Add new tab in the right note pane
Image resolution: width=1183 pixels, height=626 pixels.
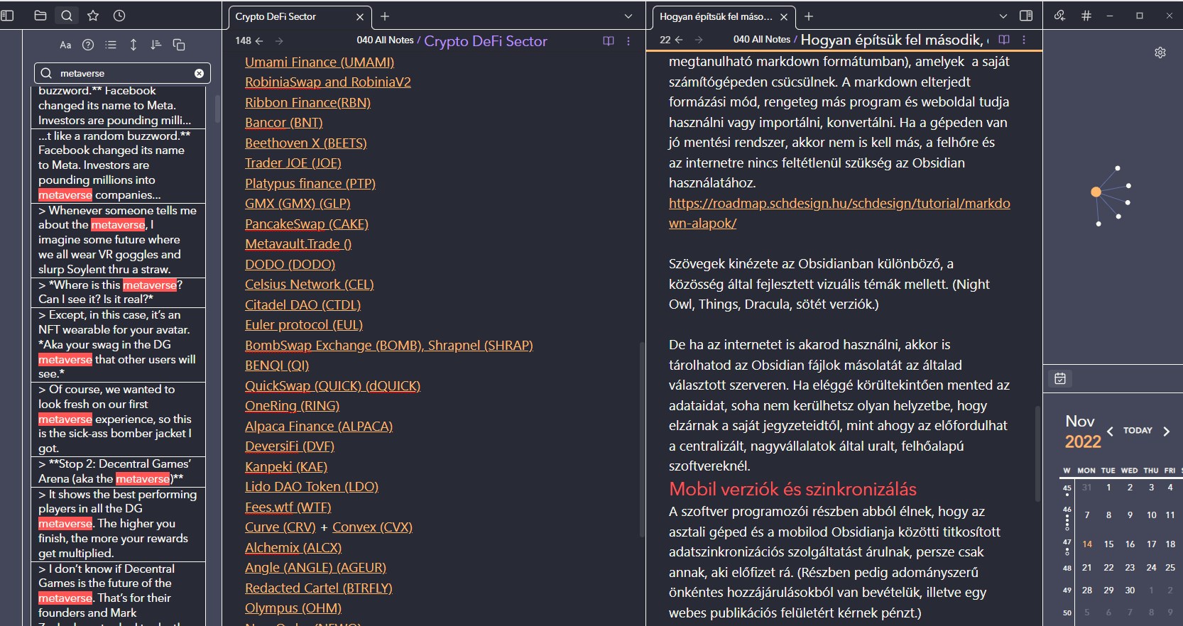809,16
